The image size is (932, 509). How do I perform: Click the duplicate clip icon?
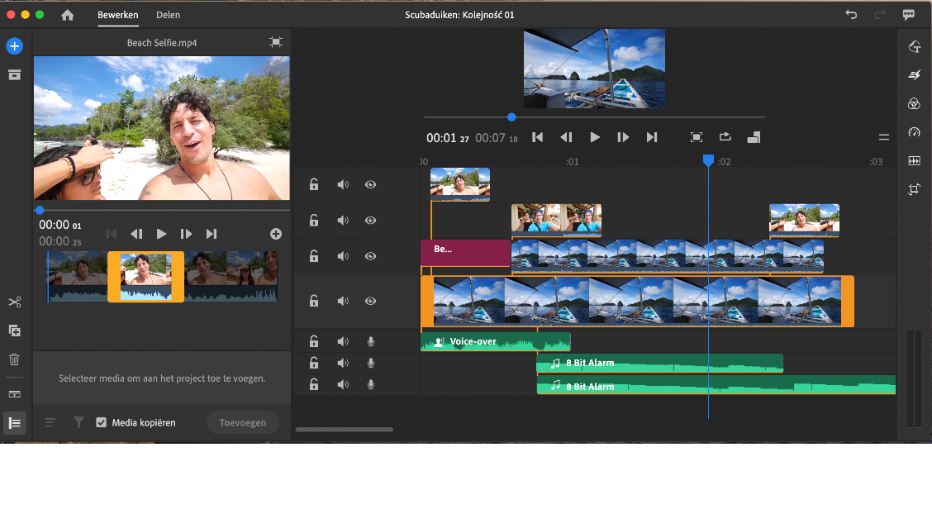click(14, 331)
